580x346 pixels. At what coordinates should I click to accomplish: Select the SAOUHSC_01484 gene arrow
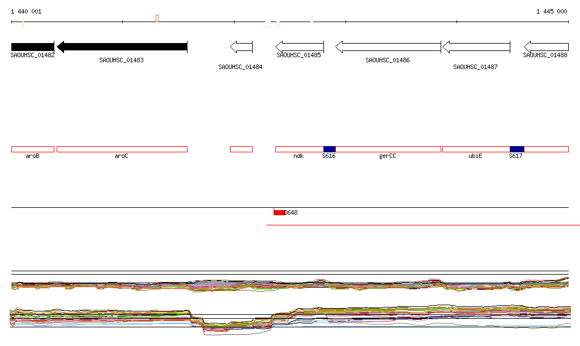coord(241,47)
